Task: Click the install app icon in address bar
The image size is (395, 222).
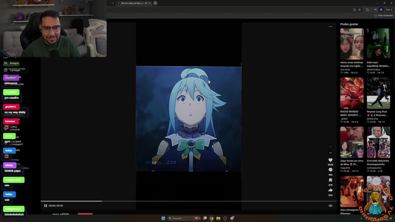Action: pyautogui.click(x=354, y=10)
